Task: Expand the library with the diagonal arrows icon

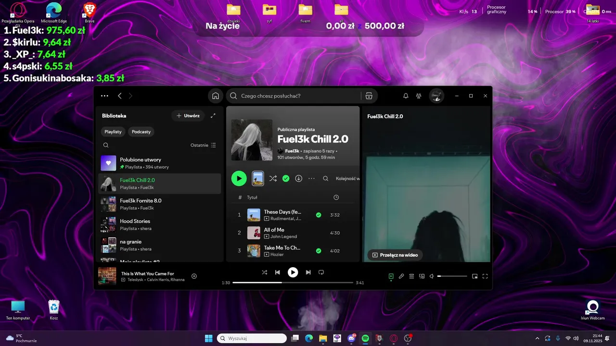Action: point(213,116)
